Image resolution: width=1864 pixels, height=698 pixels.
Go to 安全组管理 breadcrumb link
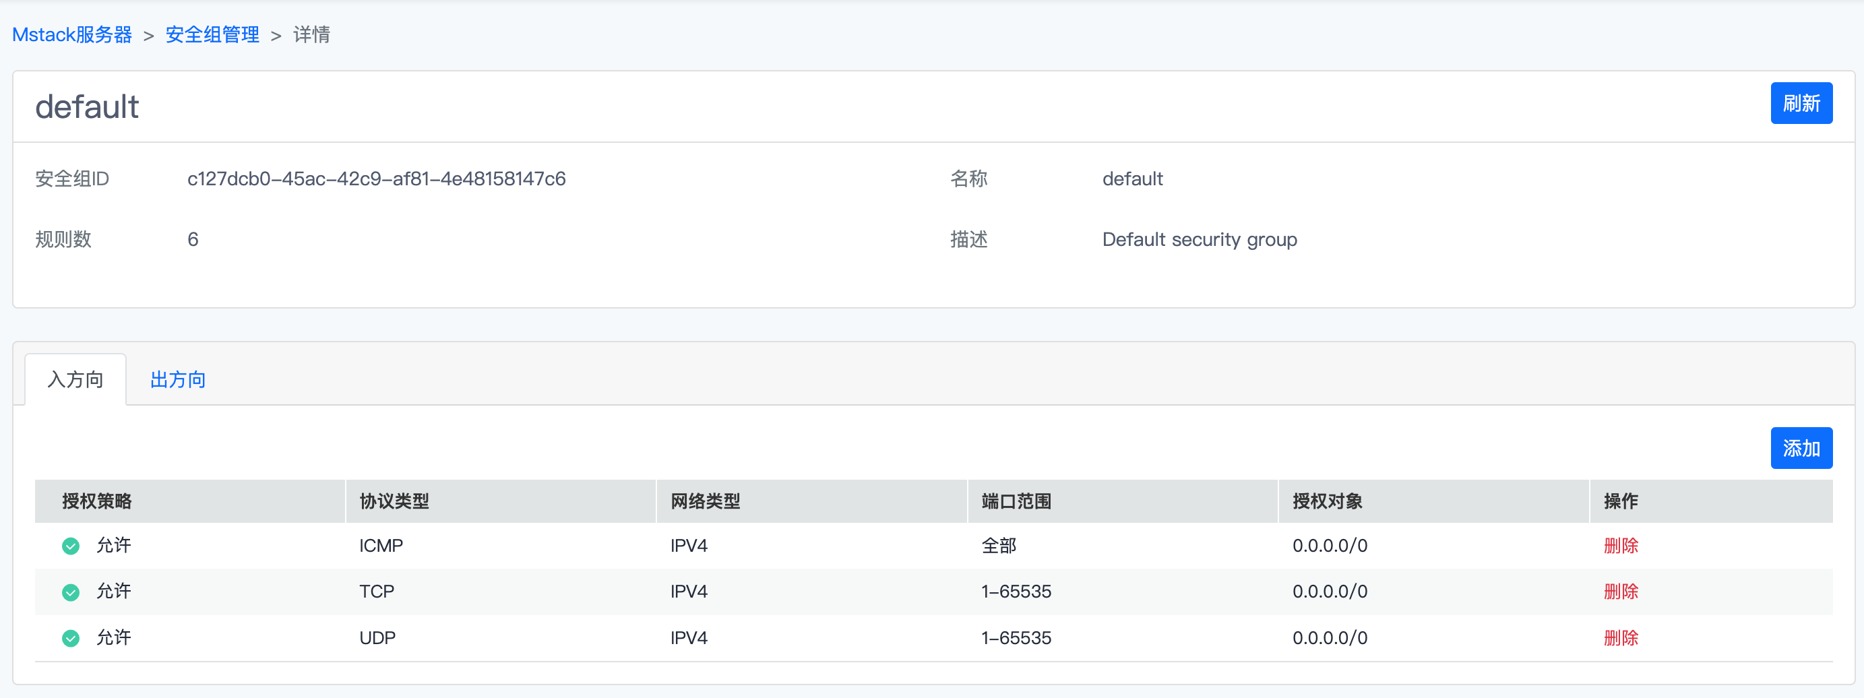point(212,35)
